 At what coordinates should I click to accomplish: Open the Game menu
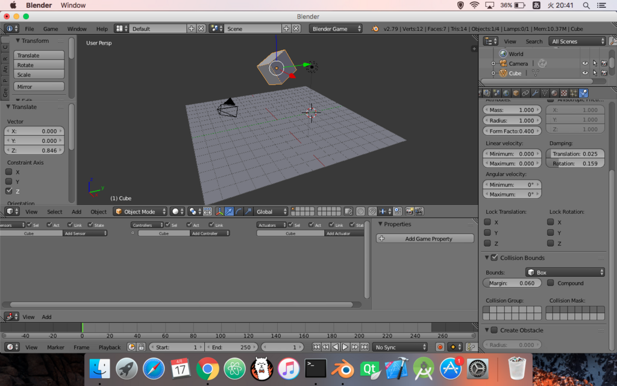pyautogui.click(x=51, y=29)
